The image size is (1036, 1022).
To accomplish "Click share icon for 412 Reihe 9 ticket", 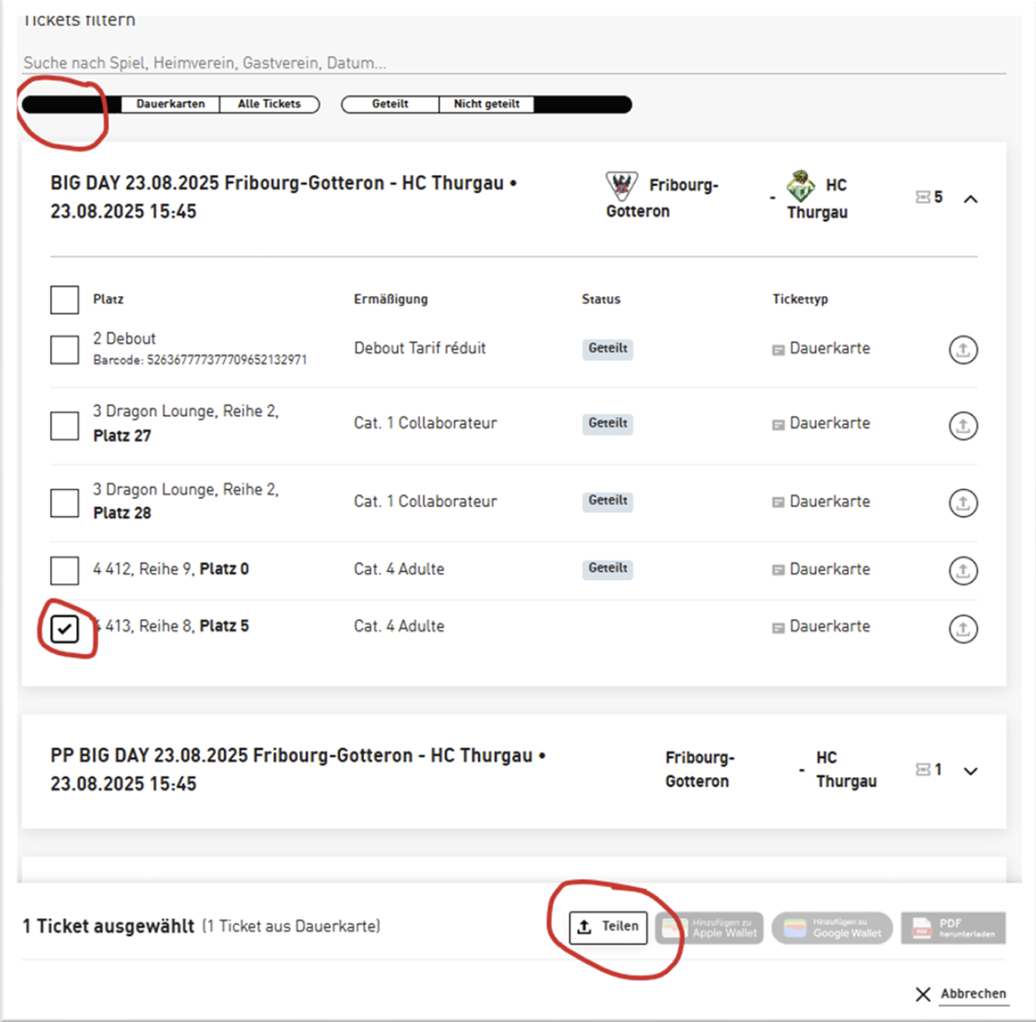I will point(962,571).
